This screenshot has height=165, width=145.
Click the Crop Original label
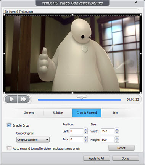point(25,133)
